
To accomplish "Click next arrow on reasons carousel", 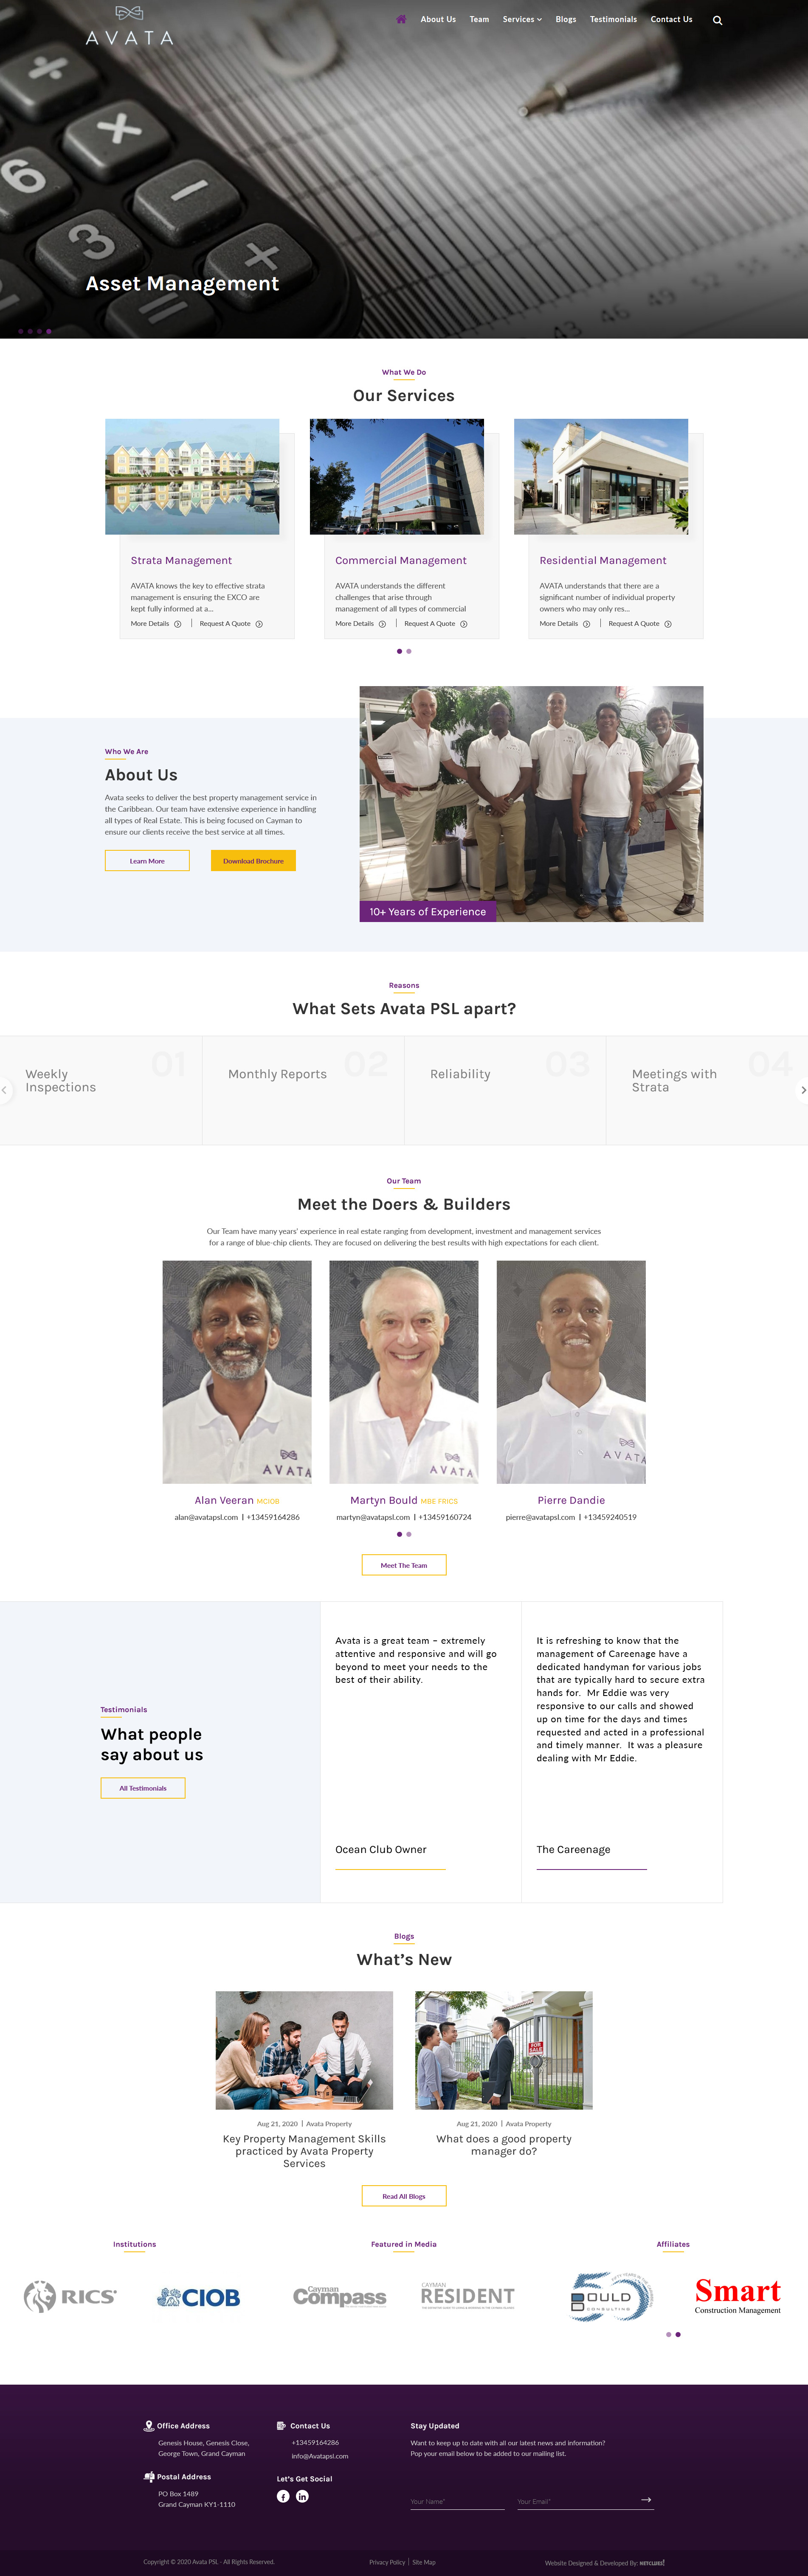I will point(802,1090).
